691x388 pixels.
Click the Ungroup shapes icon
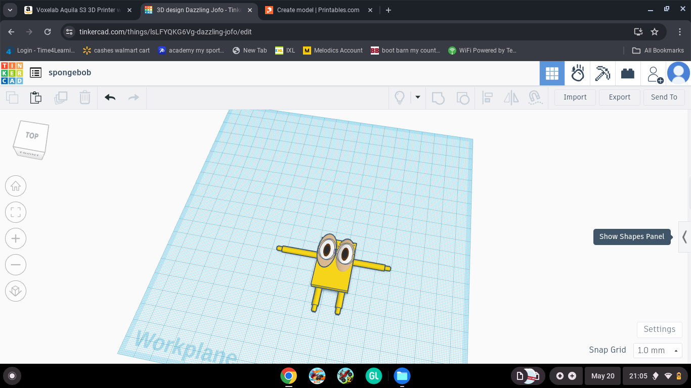462,98
